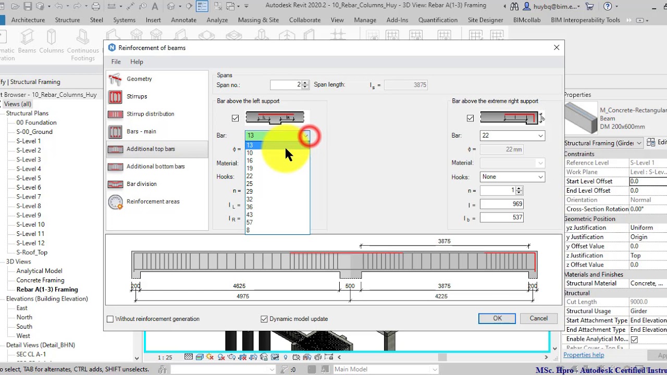Toggle the Dynamic model update checkbox

click(264, 319)
